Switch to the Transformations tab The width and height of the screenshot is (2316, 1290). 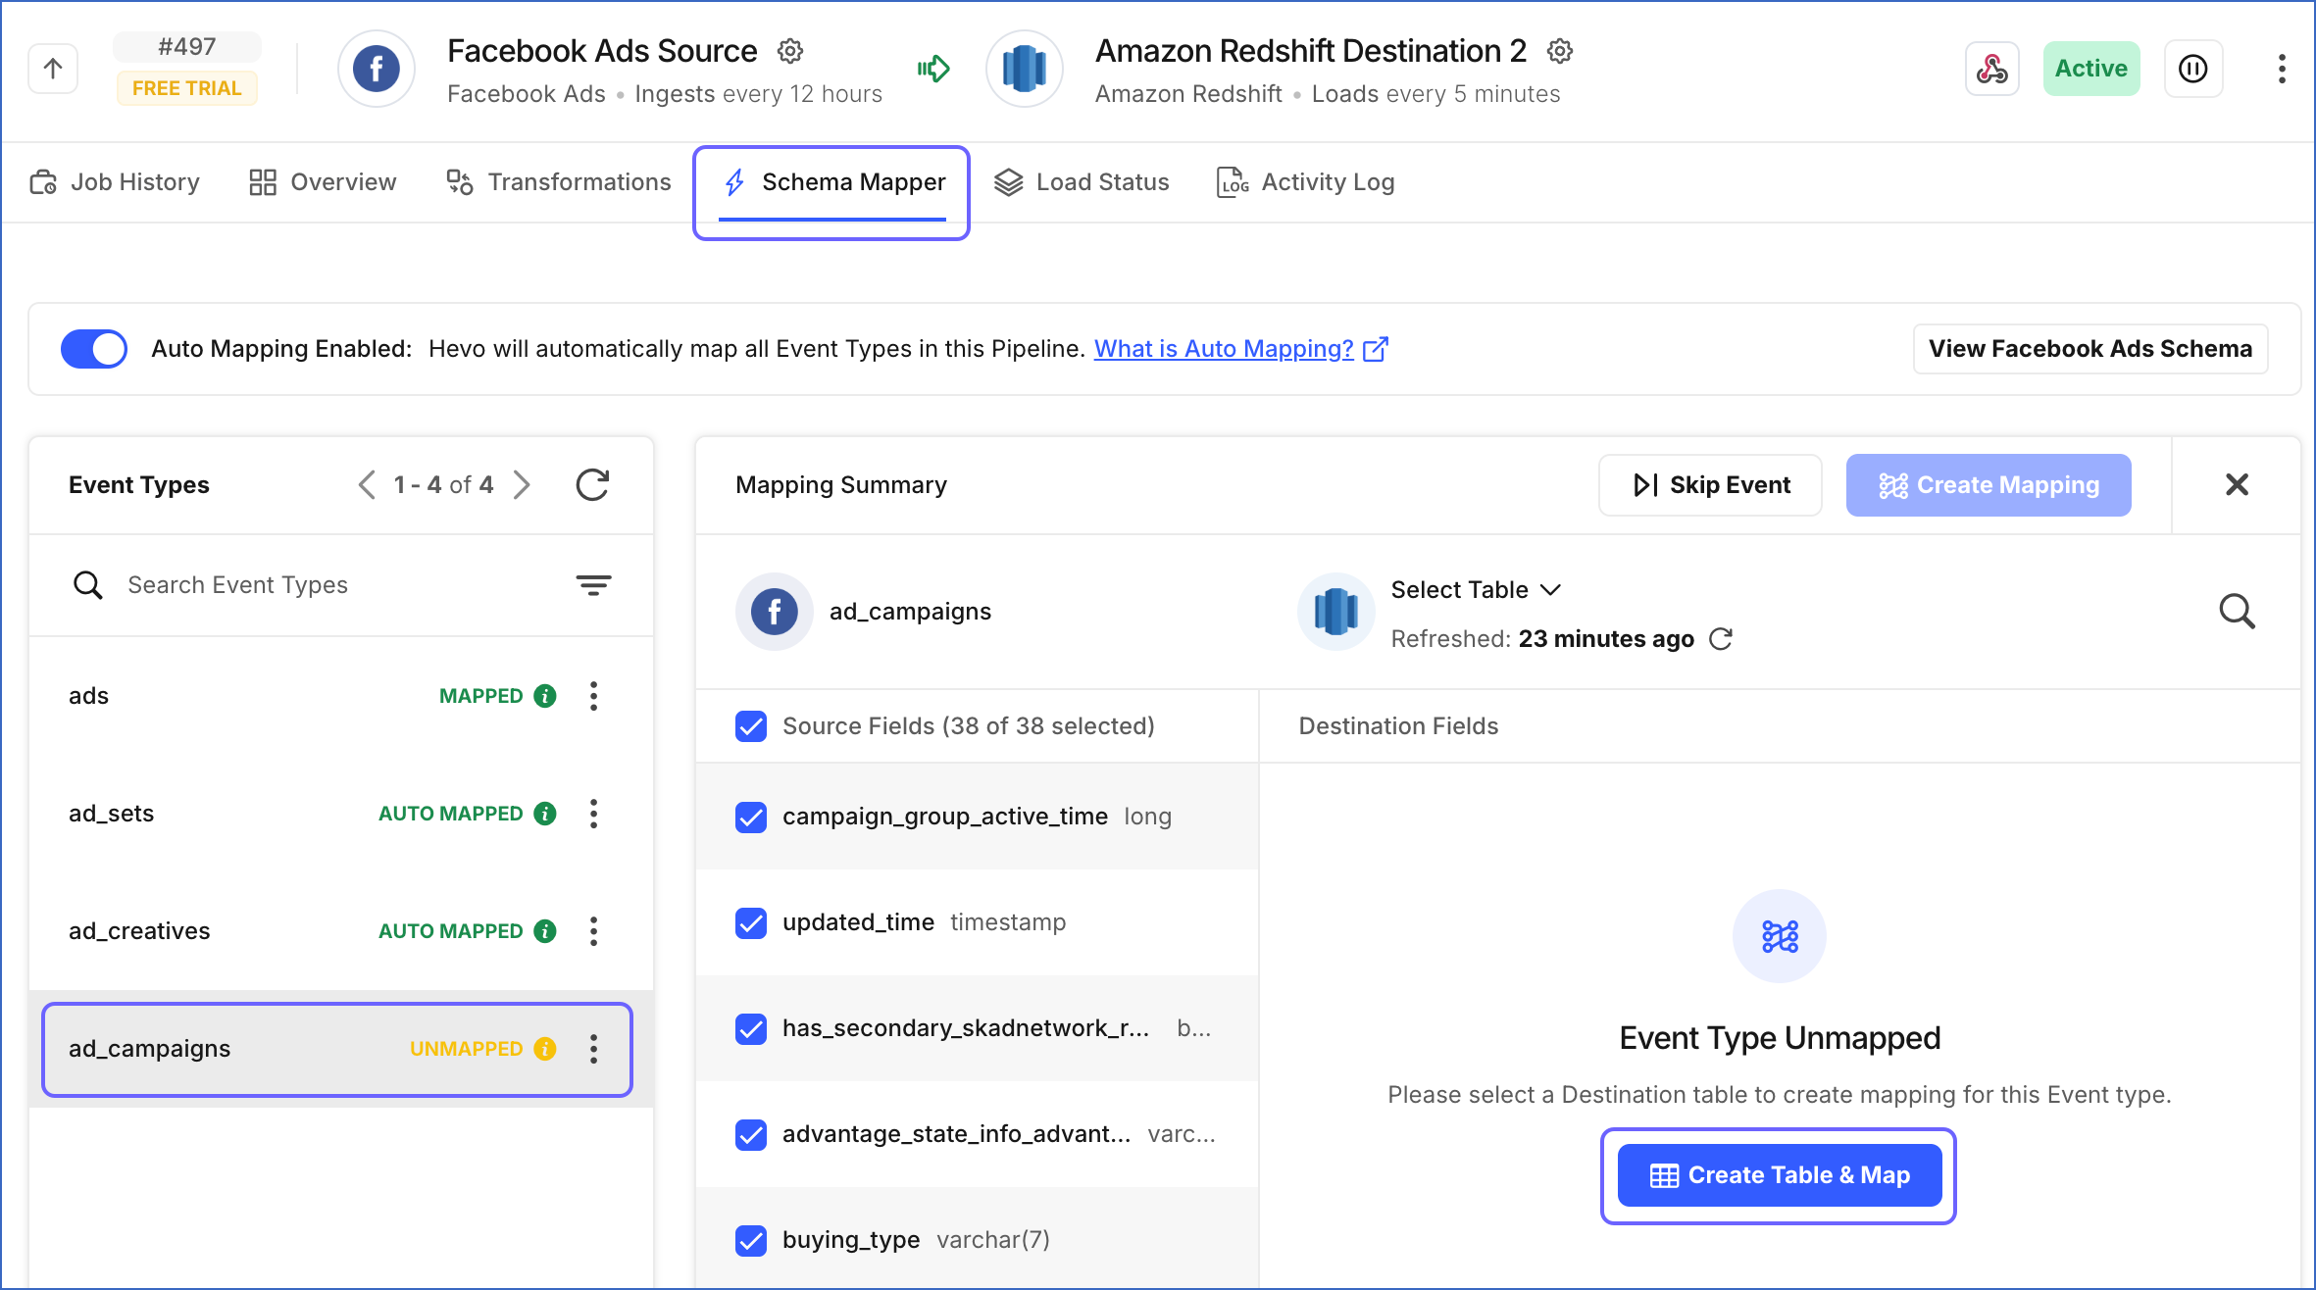pos(559,182)
